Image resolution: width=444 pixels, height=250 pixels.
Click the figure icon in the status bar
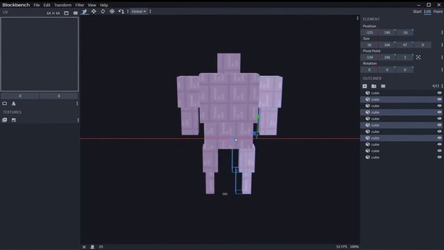click(x=92, y=247)
